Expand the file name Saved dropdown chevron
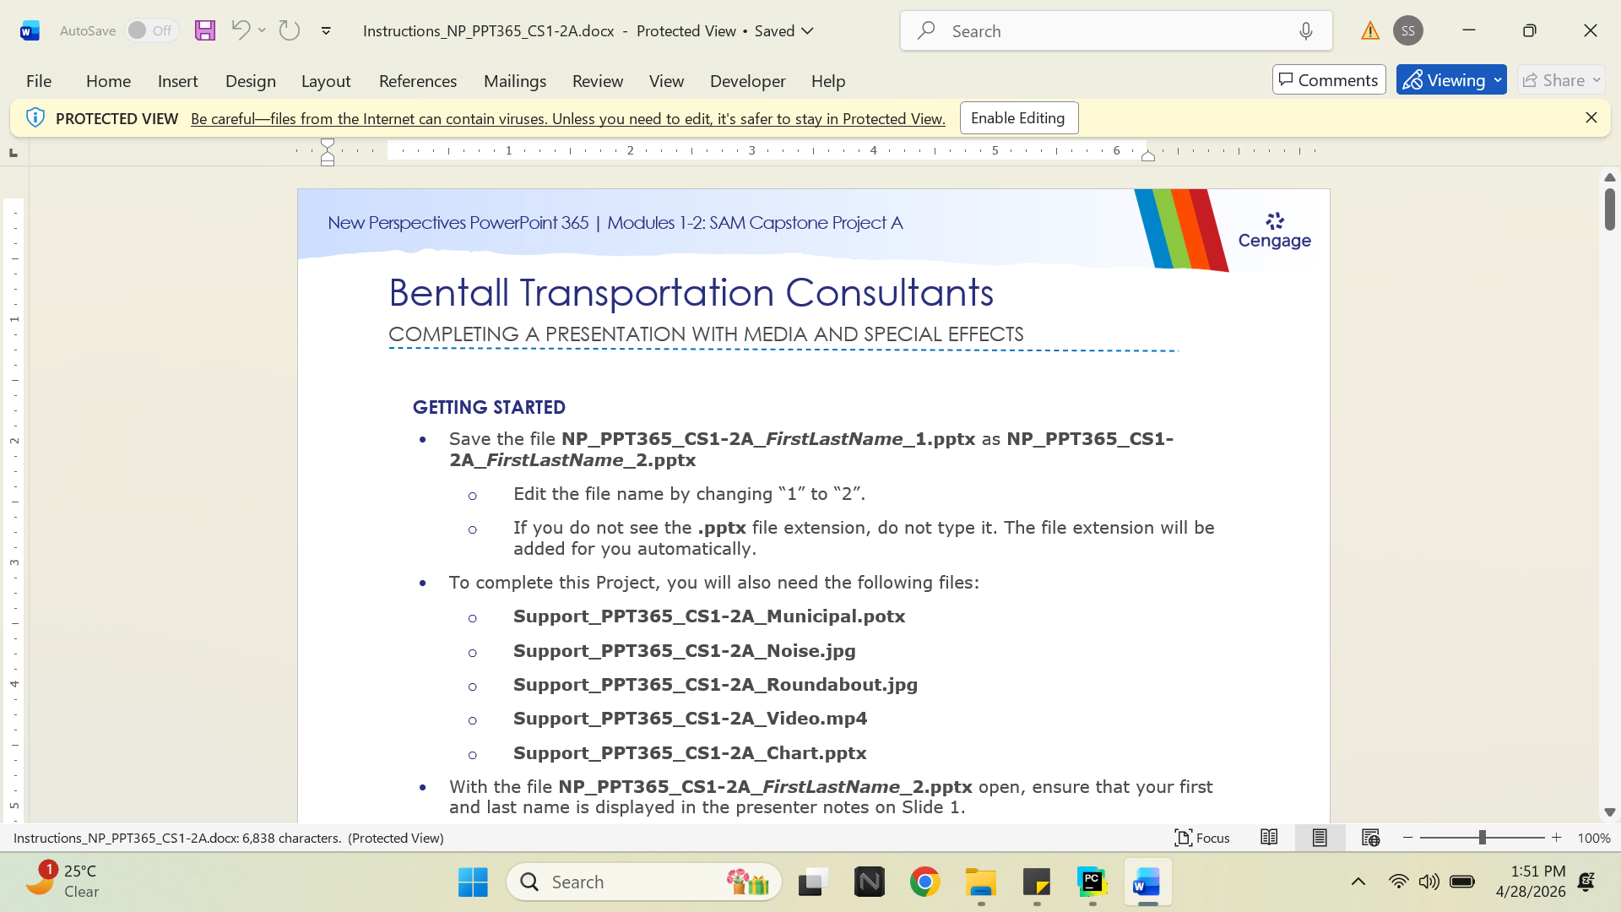 807,31
